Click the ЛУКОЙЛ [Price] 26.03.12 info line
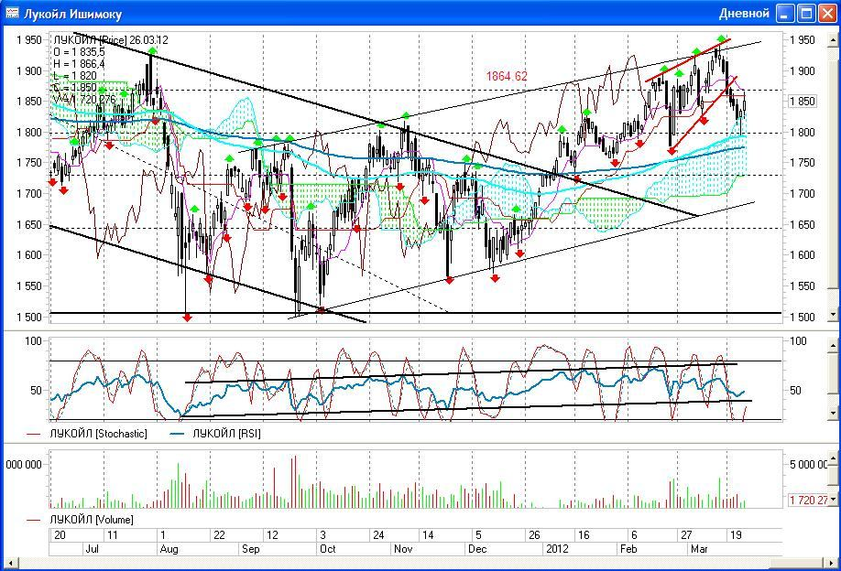 [x=111, y=40]
